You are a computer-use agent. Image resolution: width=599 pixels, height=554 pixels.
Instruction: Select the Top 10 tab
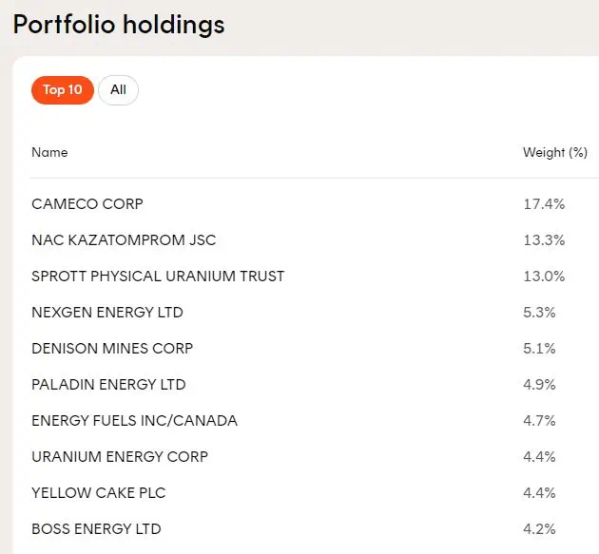pos(63,90)
